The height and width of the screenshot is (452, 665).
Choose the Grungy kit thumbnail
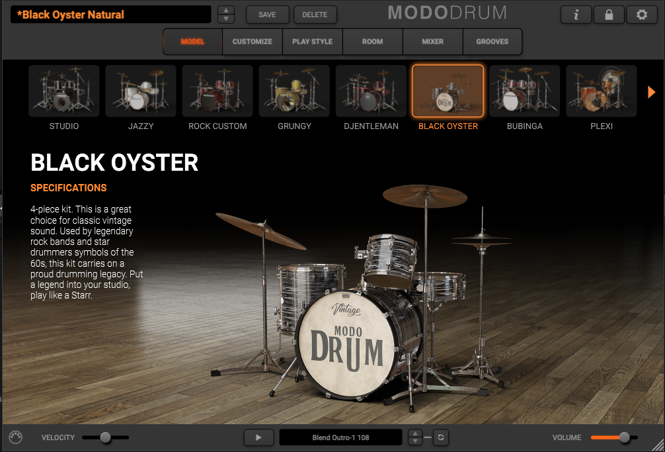point(294,91)
